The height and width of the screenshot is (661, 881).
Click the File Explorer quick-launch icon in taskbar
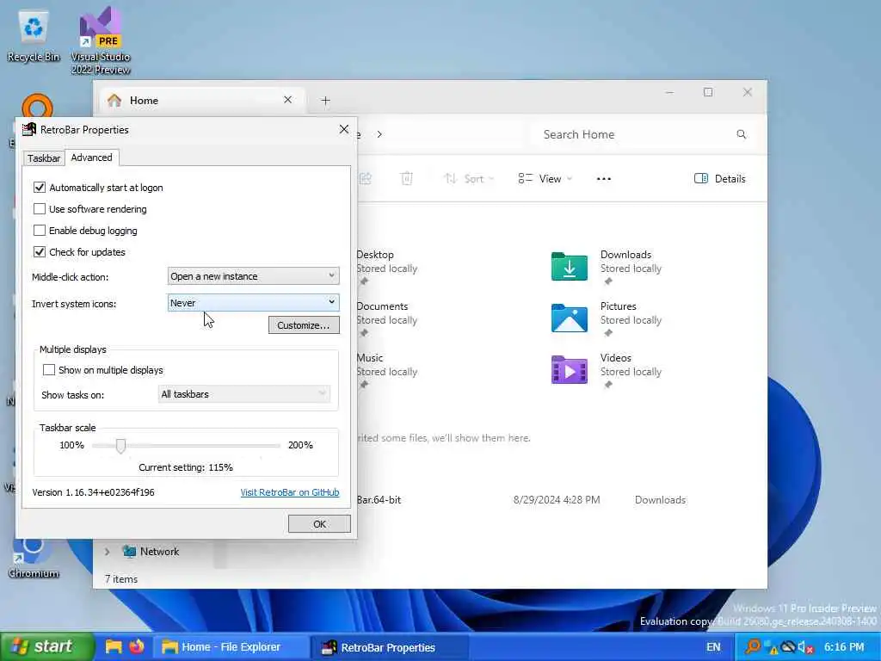(x=114, y=646)
